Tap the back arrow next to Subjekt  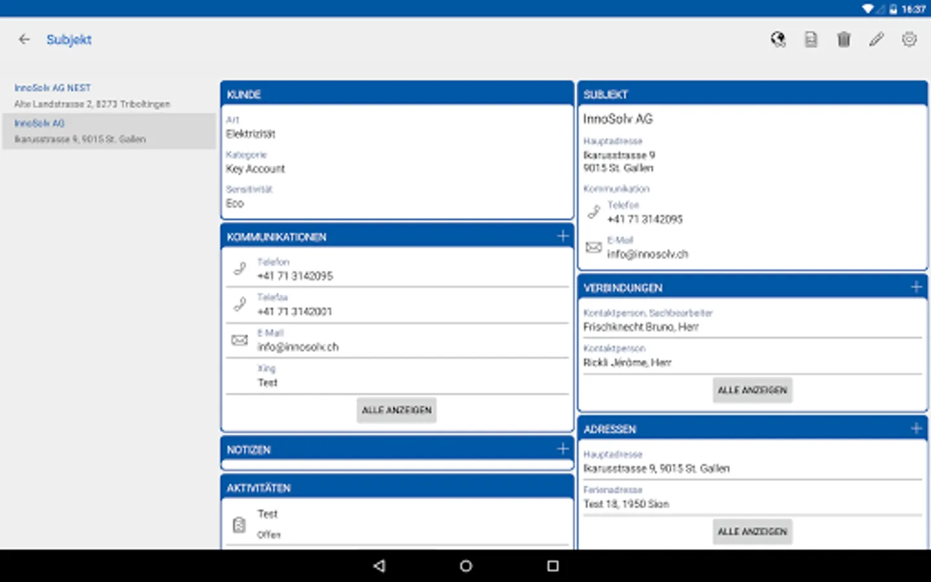[25, 39]
